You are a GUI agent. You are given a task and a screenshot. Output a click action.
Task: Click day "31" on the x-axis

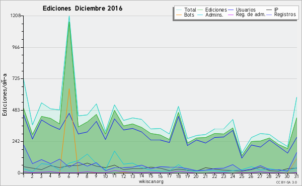pyautogui.click(x=296, y=176)
